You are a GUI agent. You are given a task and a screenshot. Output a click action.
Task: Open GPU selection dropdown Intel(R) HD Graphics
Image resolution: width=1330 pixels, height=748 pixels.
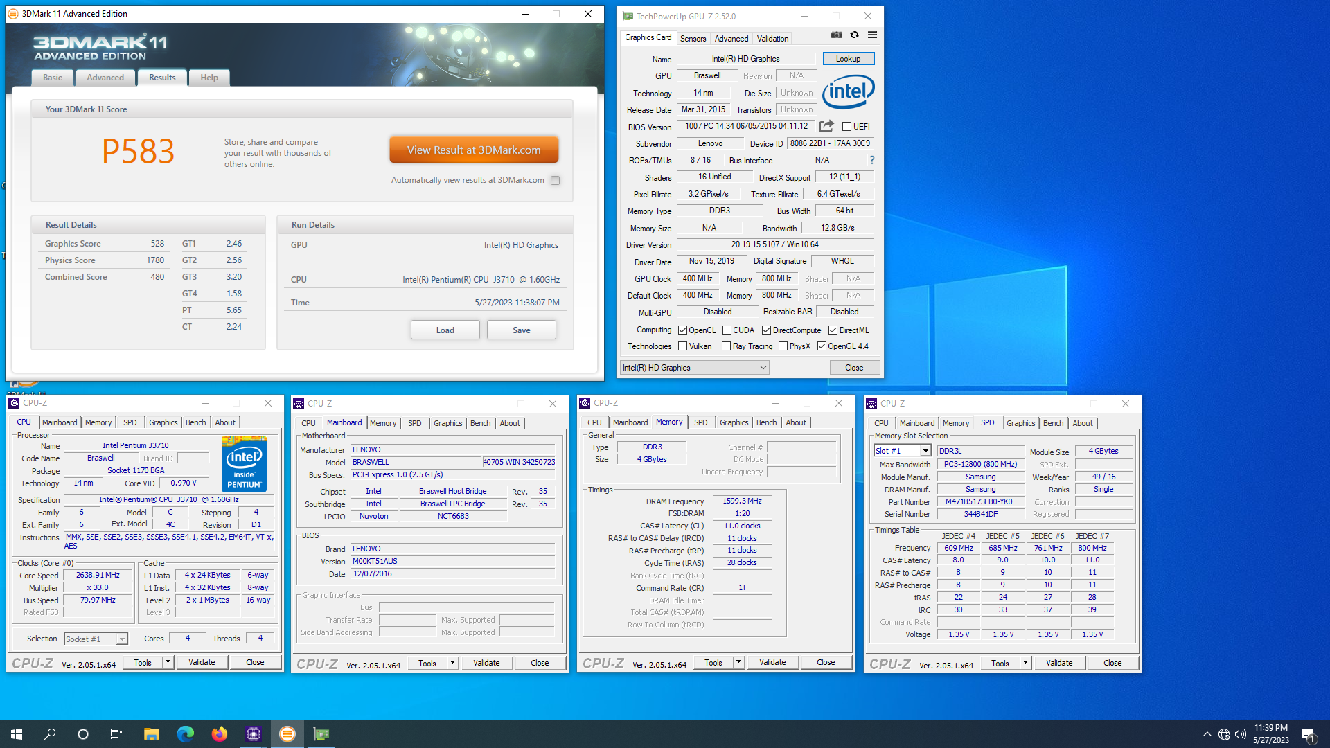[x=695, y=368]
